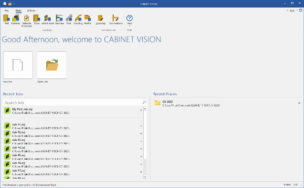Open Connections construction settings
The image size is (304, 188).
116,19
